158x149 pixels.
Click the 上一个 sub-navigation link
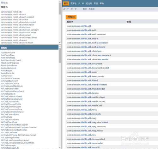pos(66,9)
